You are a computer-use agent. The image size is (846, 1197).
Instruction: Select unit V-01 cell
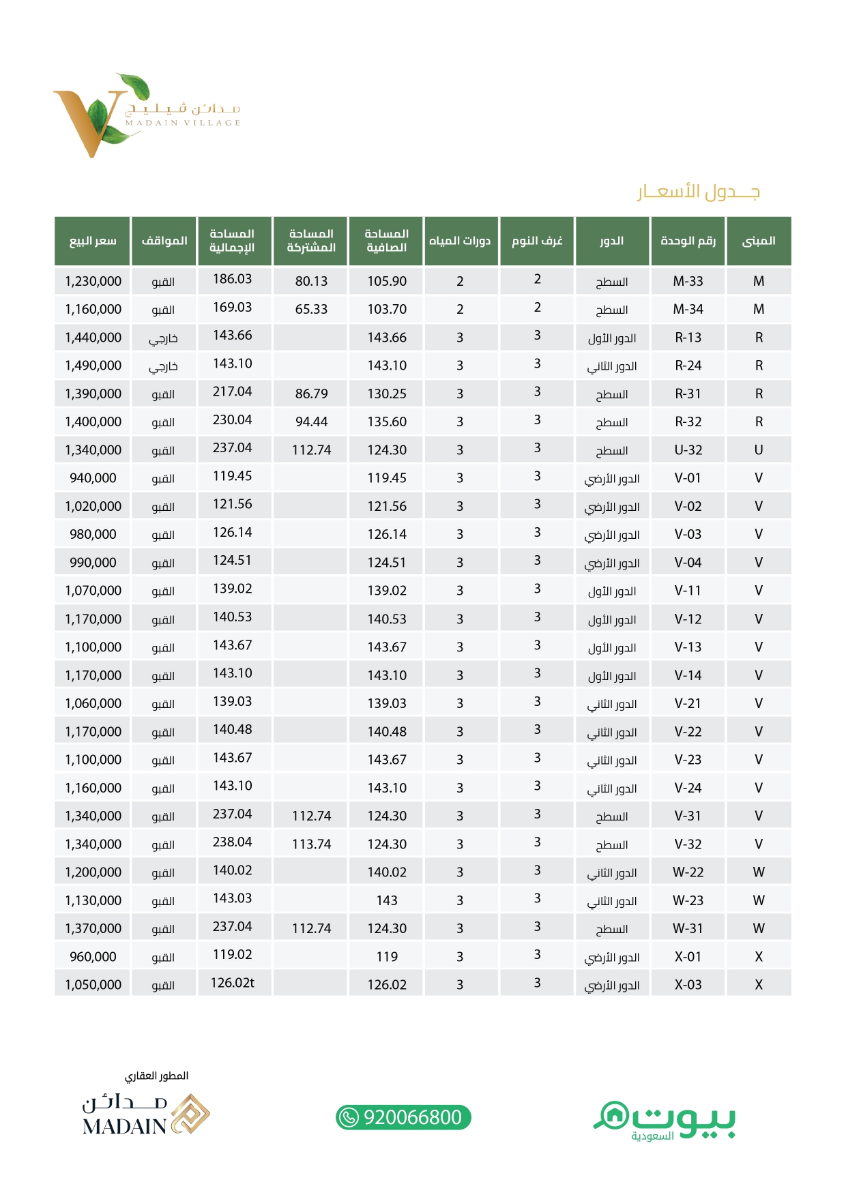(688, 478)
